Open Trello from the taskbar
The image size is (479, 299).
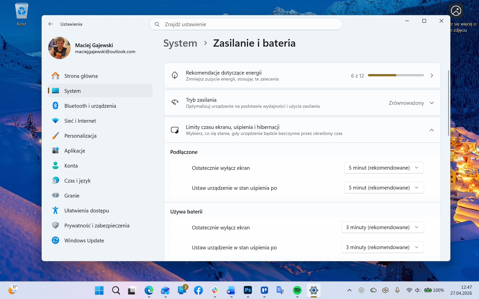point(264,290)
